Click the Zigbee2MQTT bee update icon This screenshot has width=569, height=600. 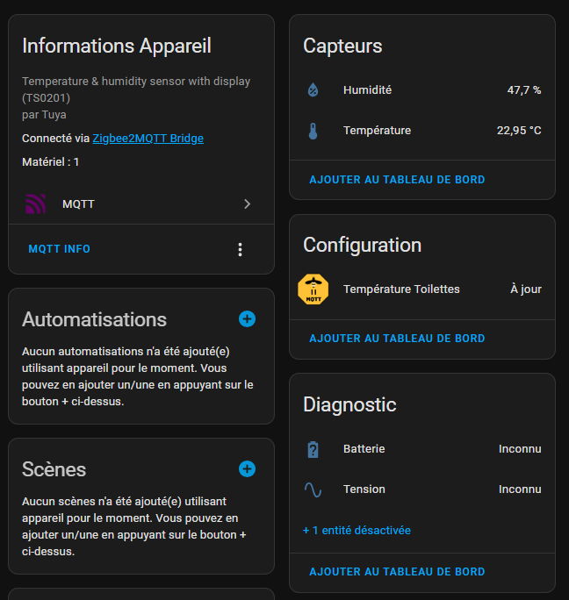point(313,289)
